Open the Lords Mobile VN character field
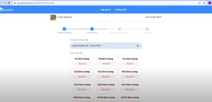This screenshot has height=102, width=212. point(106,46)
